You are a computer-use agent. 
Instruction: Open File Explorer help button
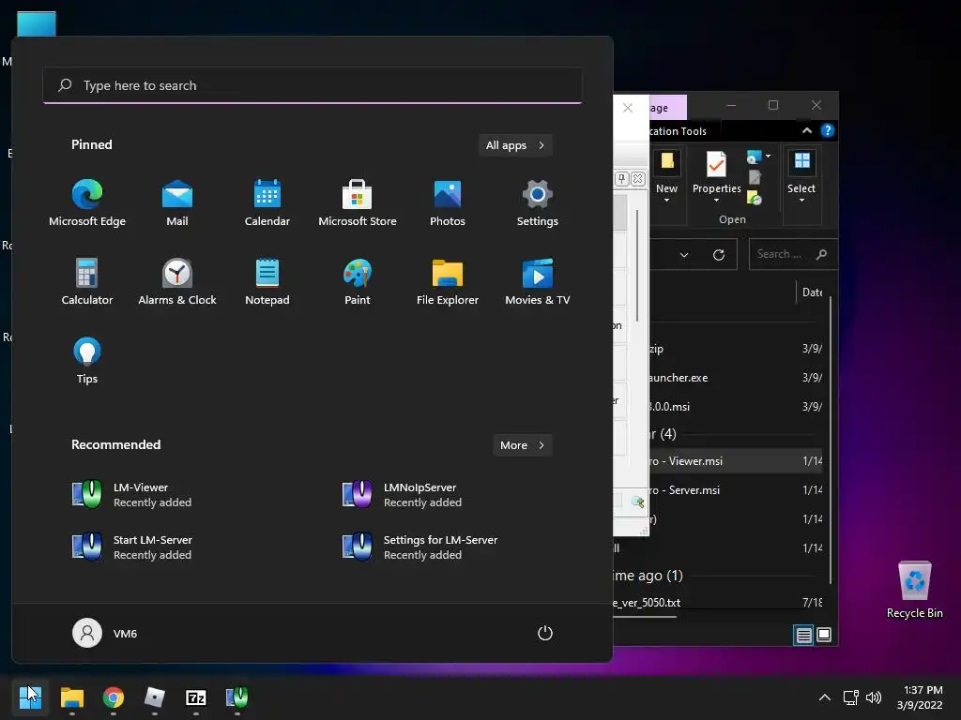coord(828,130)
